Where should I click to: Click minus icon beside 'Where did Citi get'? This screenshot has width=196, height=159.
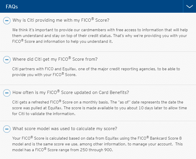tap(7, 60)
